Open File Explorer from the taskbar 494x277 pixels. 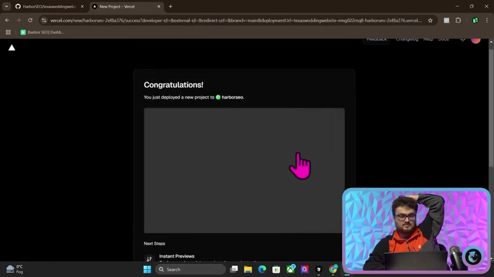point(248,269)
